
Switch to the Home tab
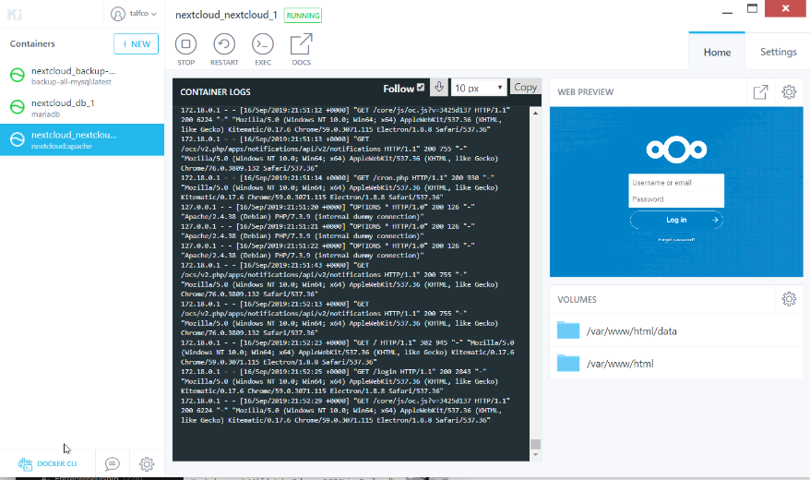717,53
